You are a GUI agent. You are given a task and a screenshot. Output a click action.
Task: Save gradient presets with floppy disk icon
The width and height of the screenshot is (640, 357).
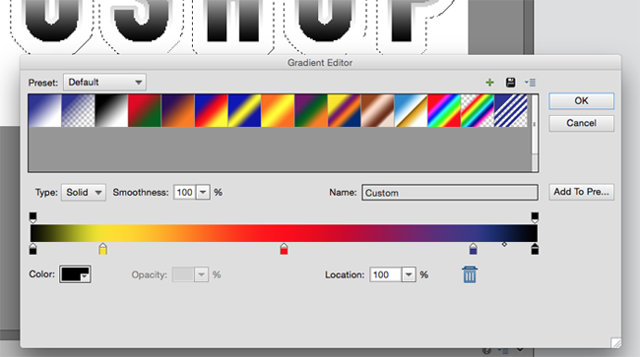click(510, 83)
